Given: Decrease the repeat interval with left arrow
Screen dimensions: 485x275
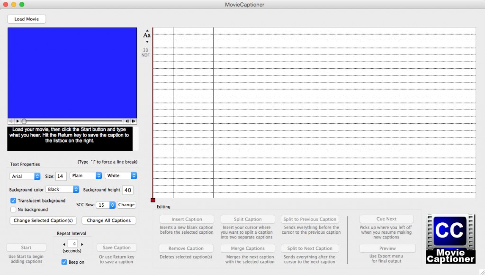Looking at the screenshot, I should (64, 244).
